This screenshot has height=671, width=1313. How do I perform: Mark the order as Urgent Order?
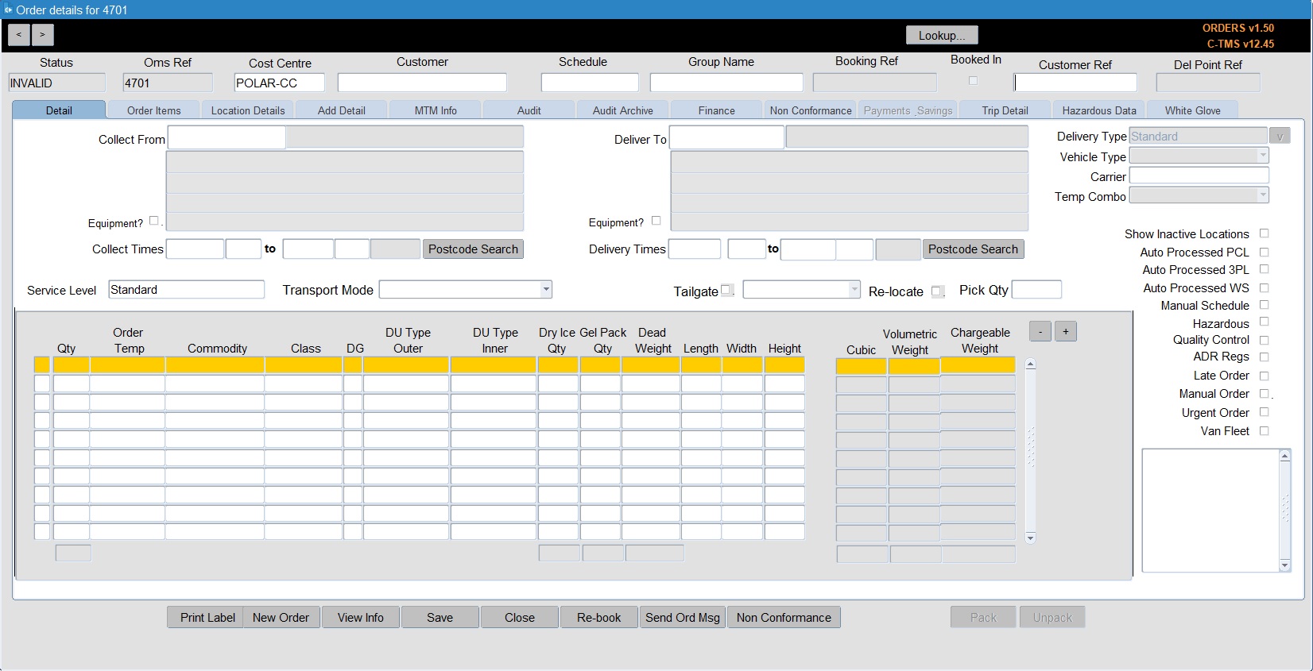click(x=1264, y=412)
